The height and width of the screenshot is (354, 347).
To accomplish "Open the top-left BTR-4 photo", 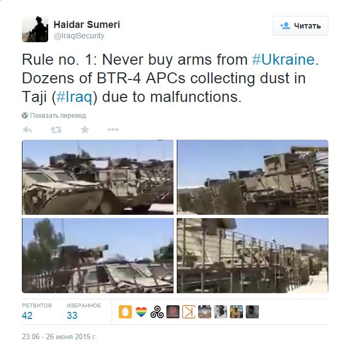I will 97,177.
